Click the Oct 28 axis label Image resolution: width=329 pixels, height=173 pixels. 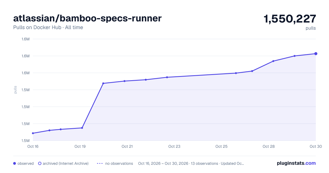pyautogui.click(x=269, y=146)
